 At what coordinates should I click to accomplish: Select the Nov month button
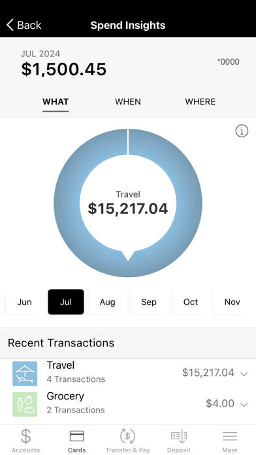click(232, 302)
